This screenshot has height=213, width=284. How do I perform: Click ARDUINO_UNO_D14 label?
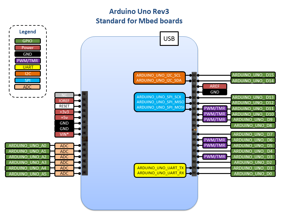[253, 81]
